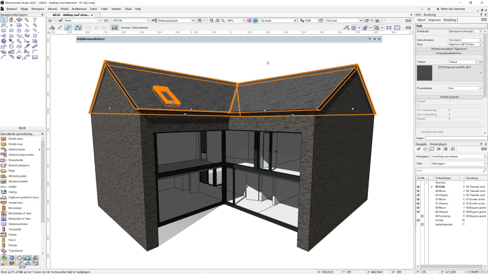Toggle visibility eye for 02-Muren layer
Screen dimensions: 488x274
(x=418, y=191)
